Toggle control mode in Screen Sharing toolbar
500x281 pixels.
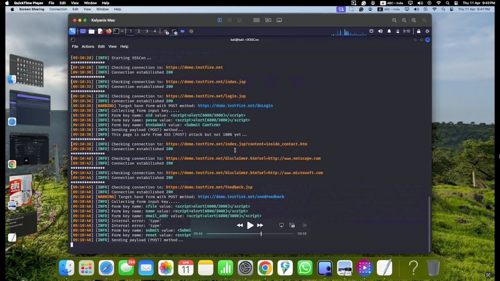(220, 20)
